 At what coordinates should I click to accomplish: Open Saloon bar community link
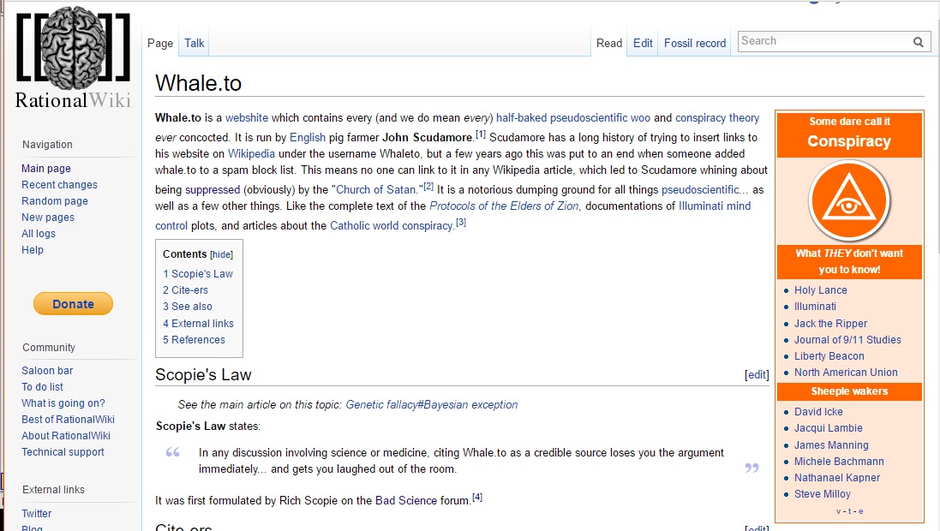[x=47, y=370]
